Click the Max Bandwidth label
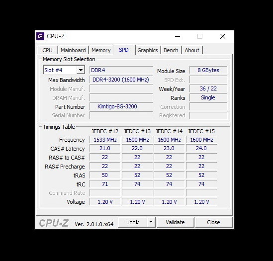273x261 pixels. pyautogui.click(x=67, y=80)
